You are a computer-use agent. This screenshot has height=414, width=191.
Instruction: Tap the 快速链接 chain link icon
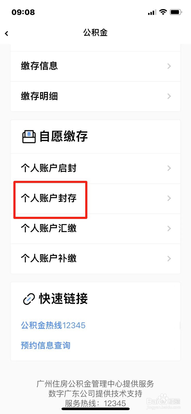point(29,299)
